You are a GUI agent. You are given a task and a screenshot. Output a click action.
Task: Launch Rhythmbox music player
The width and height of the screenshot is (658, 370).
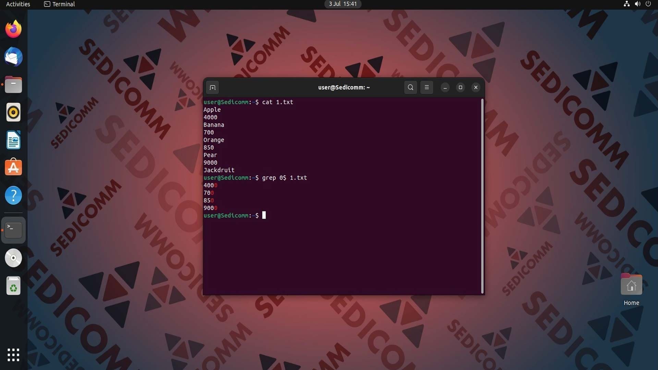(13, 112)
